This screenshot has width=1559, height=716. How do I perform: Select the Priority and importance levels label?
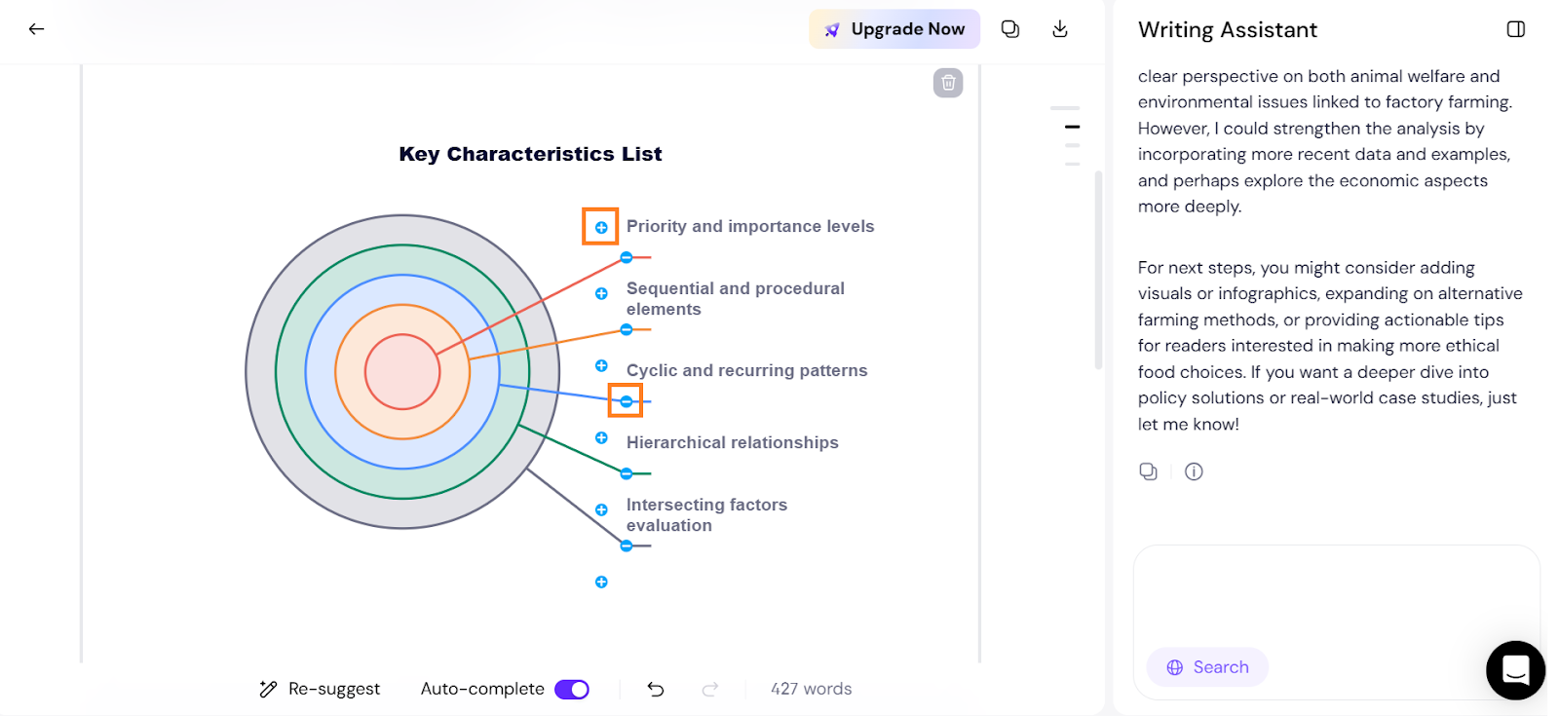(x=750, y=226)
